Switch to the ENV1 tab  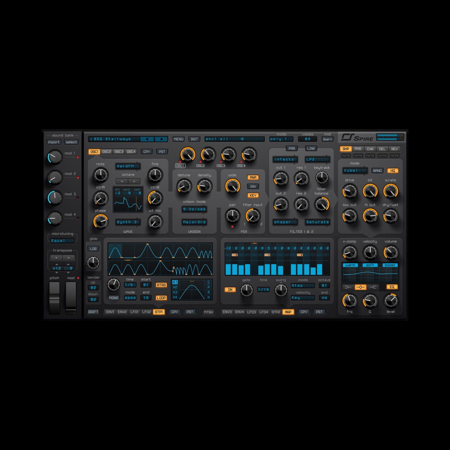coord(110,312)
